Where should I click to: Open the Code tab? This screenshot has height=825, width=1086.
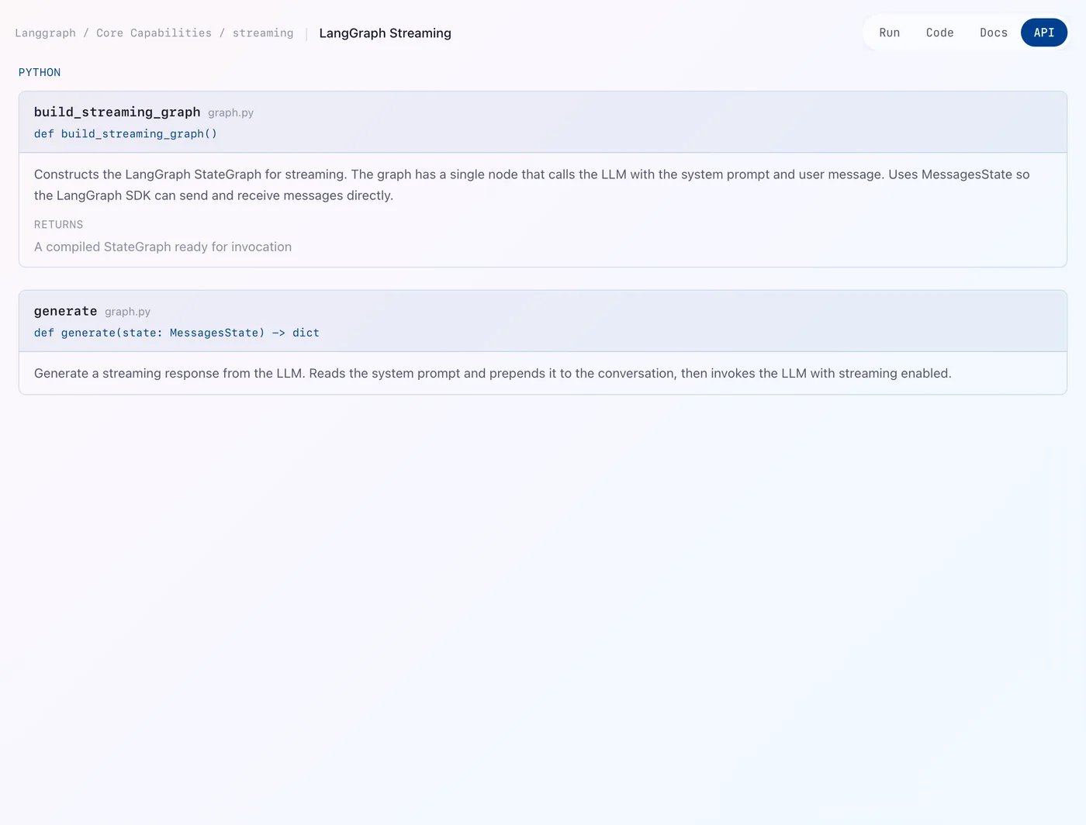[939, 33]
